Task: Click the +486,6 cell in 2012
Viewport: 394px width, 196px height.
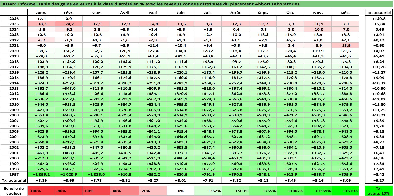Action: (x=41, y=94)
